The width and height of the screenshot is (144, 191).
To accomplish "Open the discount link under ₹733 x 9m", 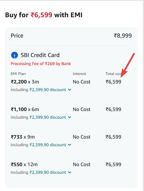I will [x=48, y=145].
